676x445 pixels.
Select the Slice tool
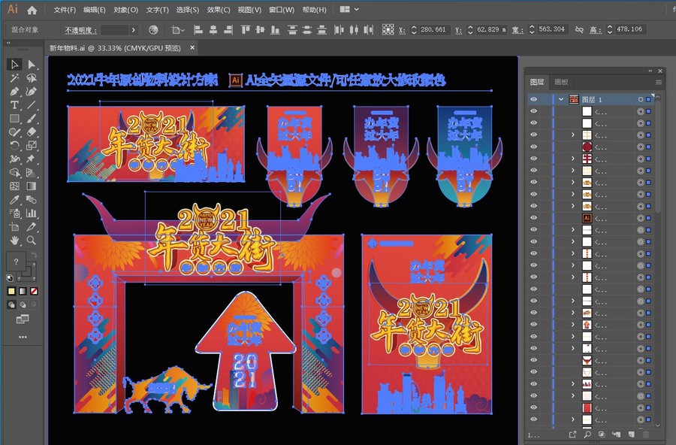coord(31,226)
